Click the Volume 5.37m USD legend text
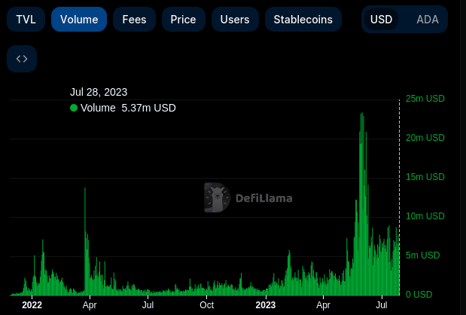466x315 pixels. (128, 108)
